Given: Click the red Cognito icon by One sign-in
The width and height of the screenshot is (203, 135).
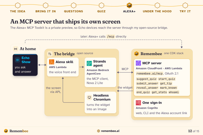Looking at the screenshot, I should point(138,103).
